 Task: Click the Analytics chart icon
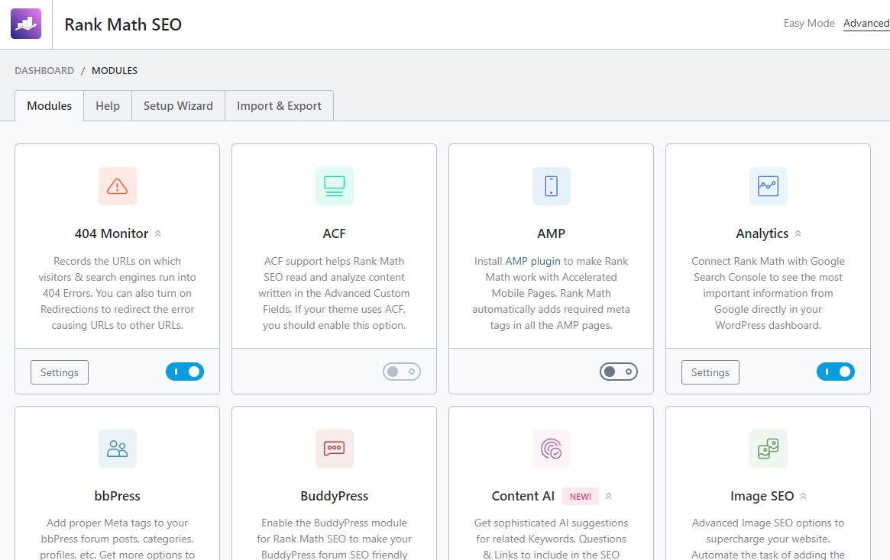769,186
